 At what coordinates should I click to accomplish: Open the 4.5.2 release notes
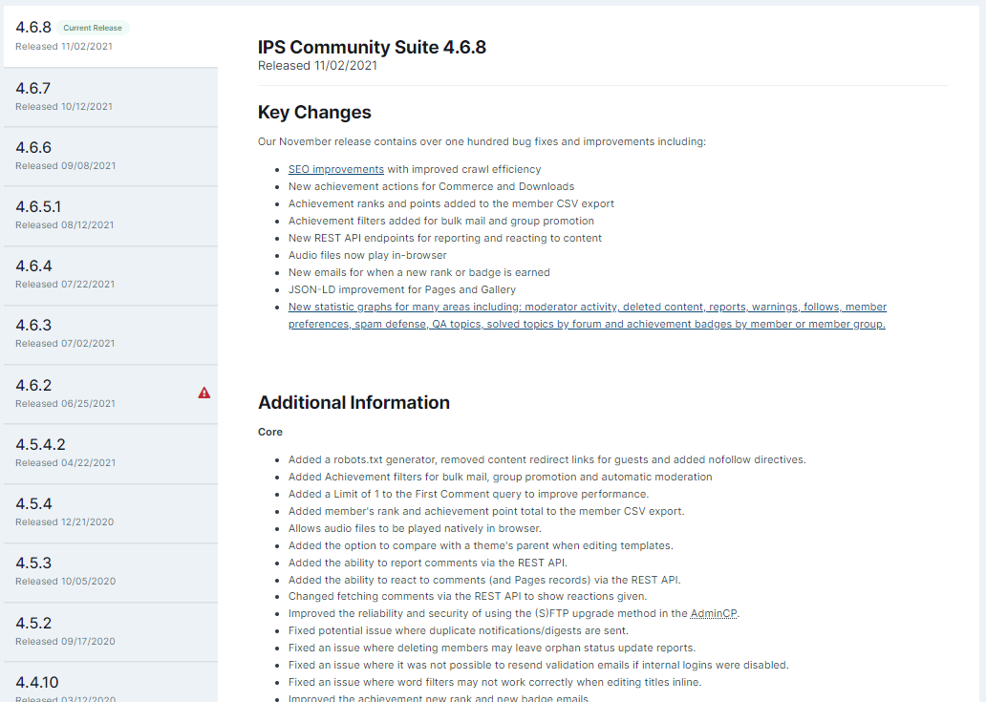tap(111, 632)
